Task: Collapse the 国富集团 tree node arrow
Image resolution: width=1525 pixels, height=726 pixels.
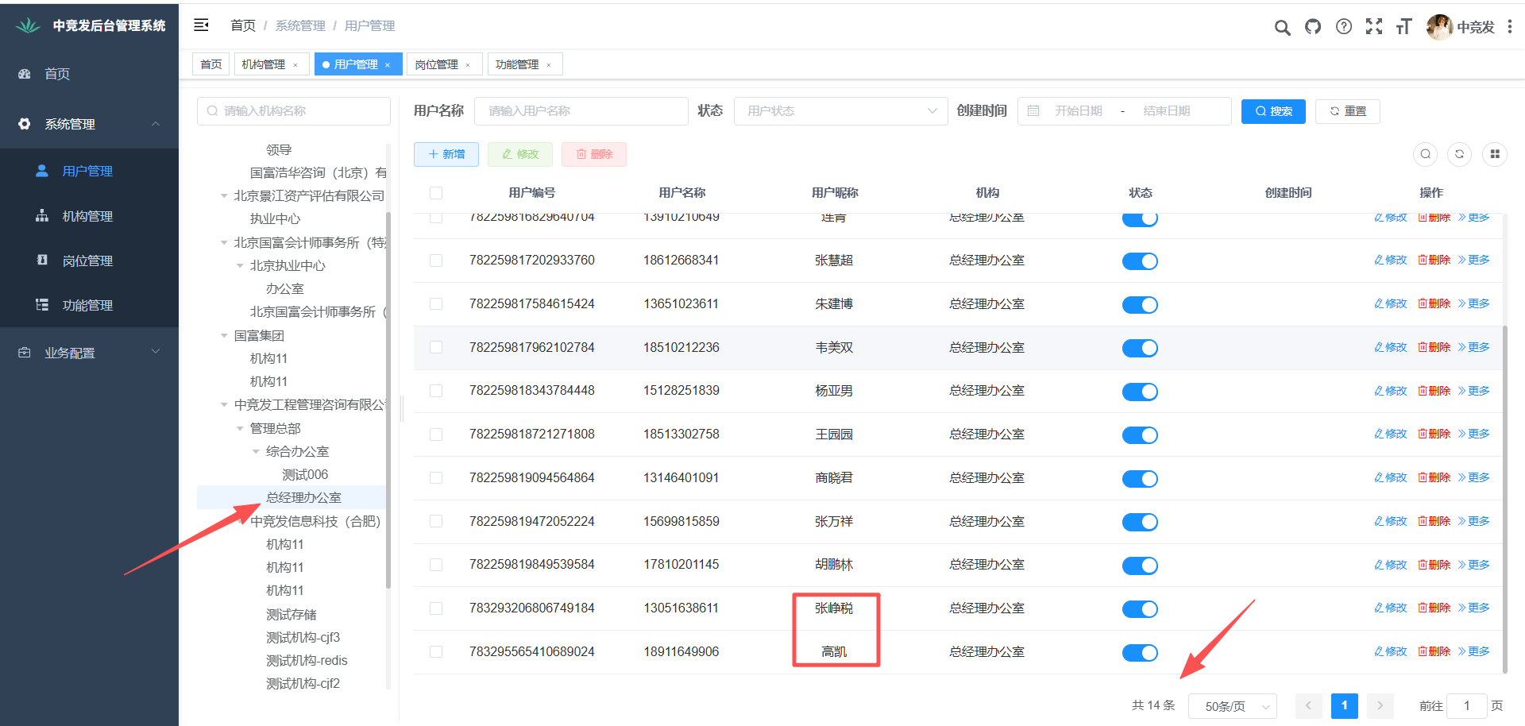Action: [224, 336]
